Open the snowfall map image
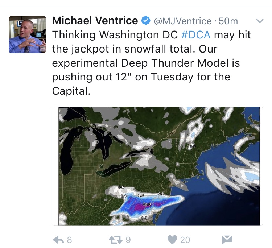This screenshot has height=248, width=272. click(x=159, y=166)
